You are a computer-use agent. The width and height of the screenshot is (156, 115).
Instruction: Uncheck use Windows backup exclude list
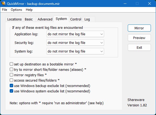tap(12, 86)
